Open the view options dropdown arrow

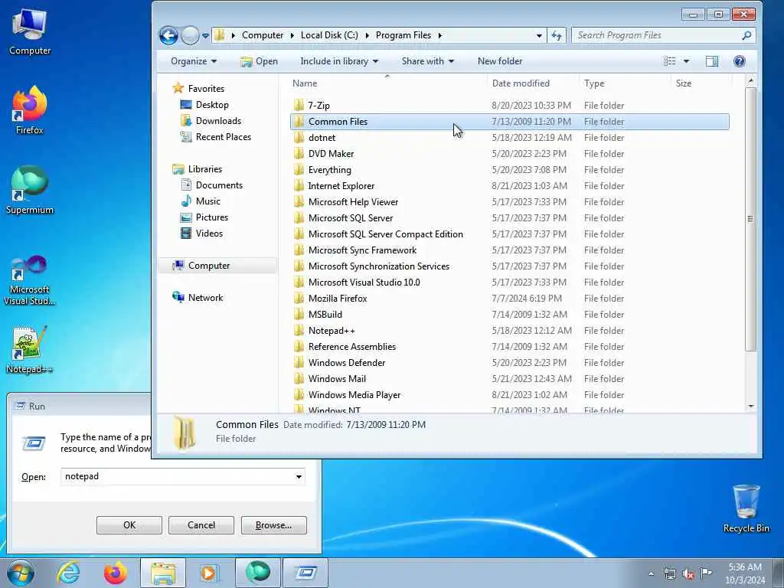click(x=687, y=61)
